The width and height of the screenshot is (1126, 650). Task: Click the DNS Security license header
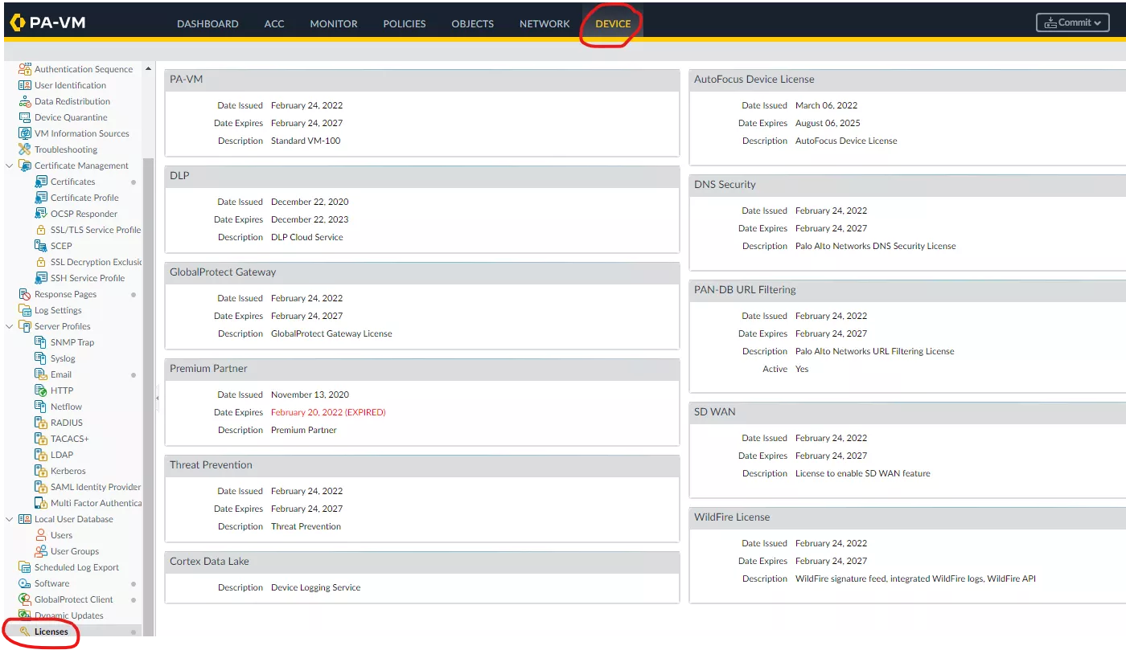coord(907,185)
